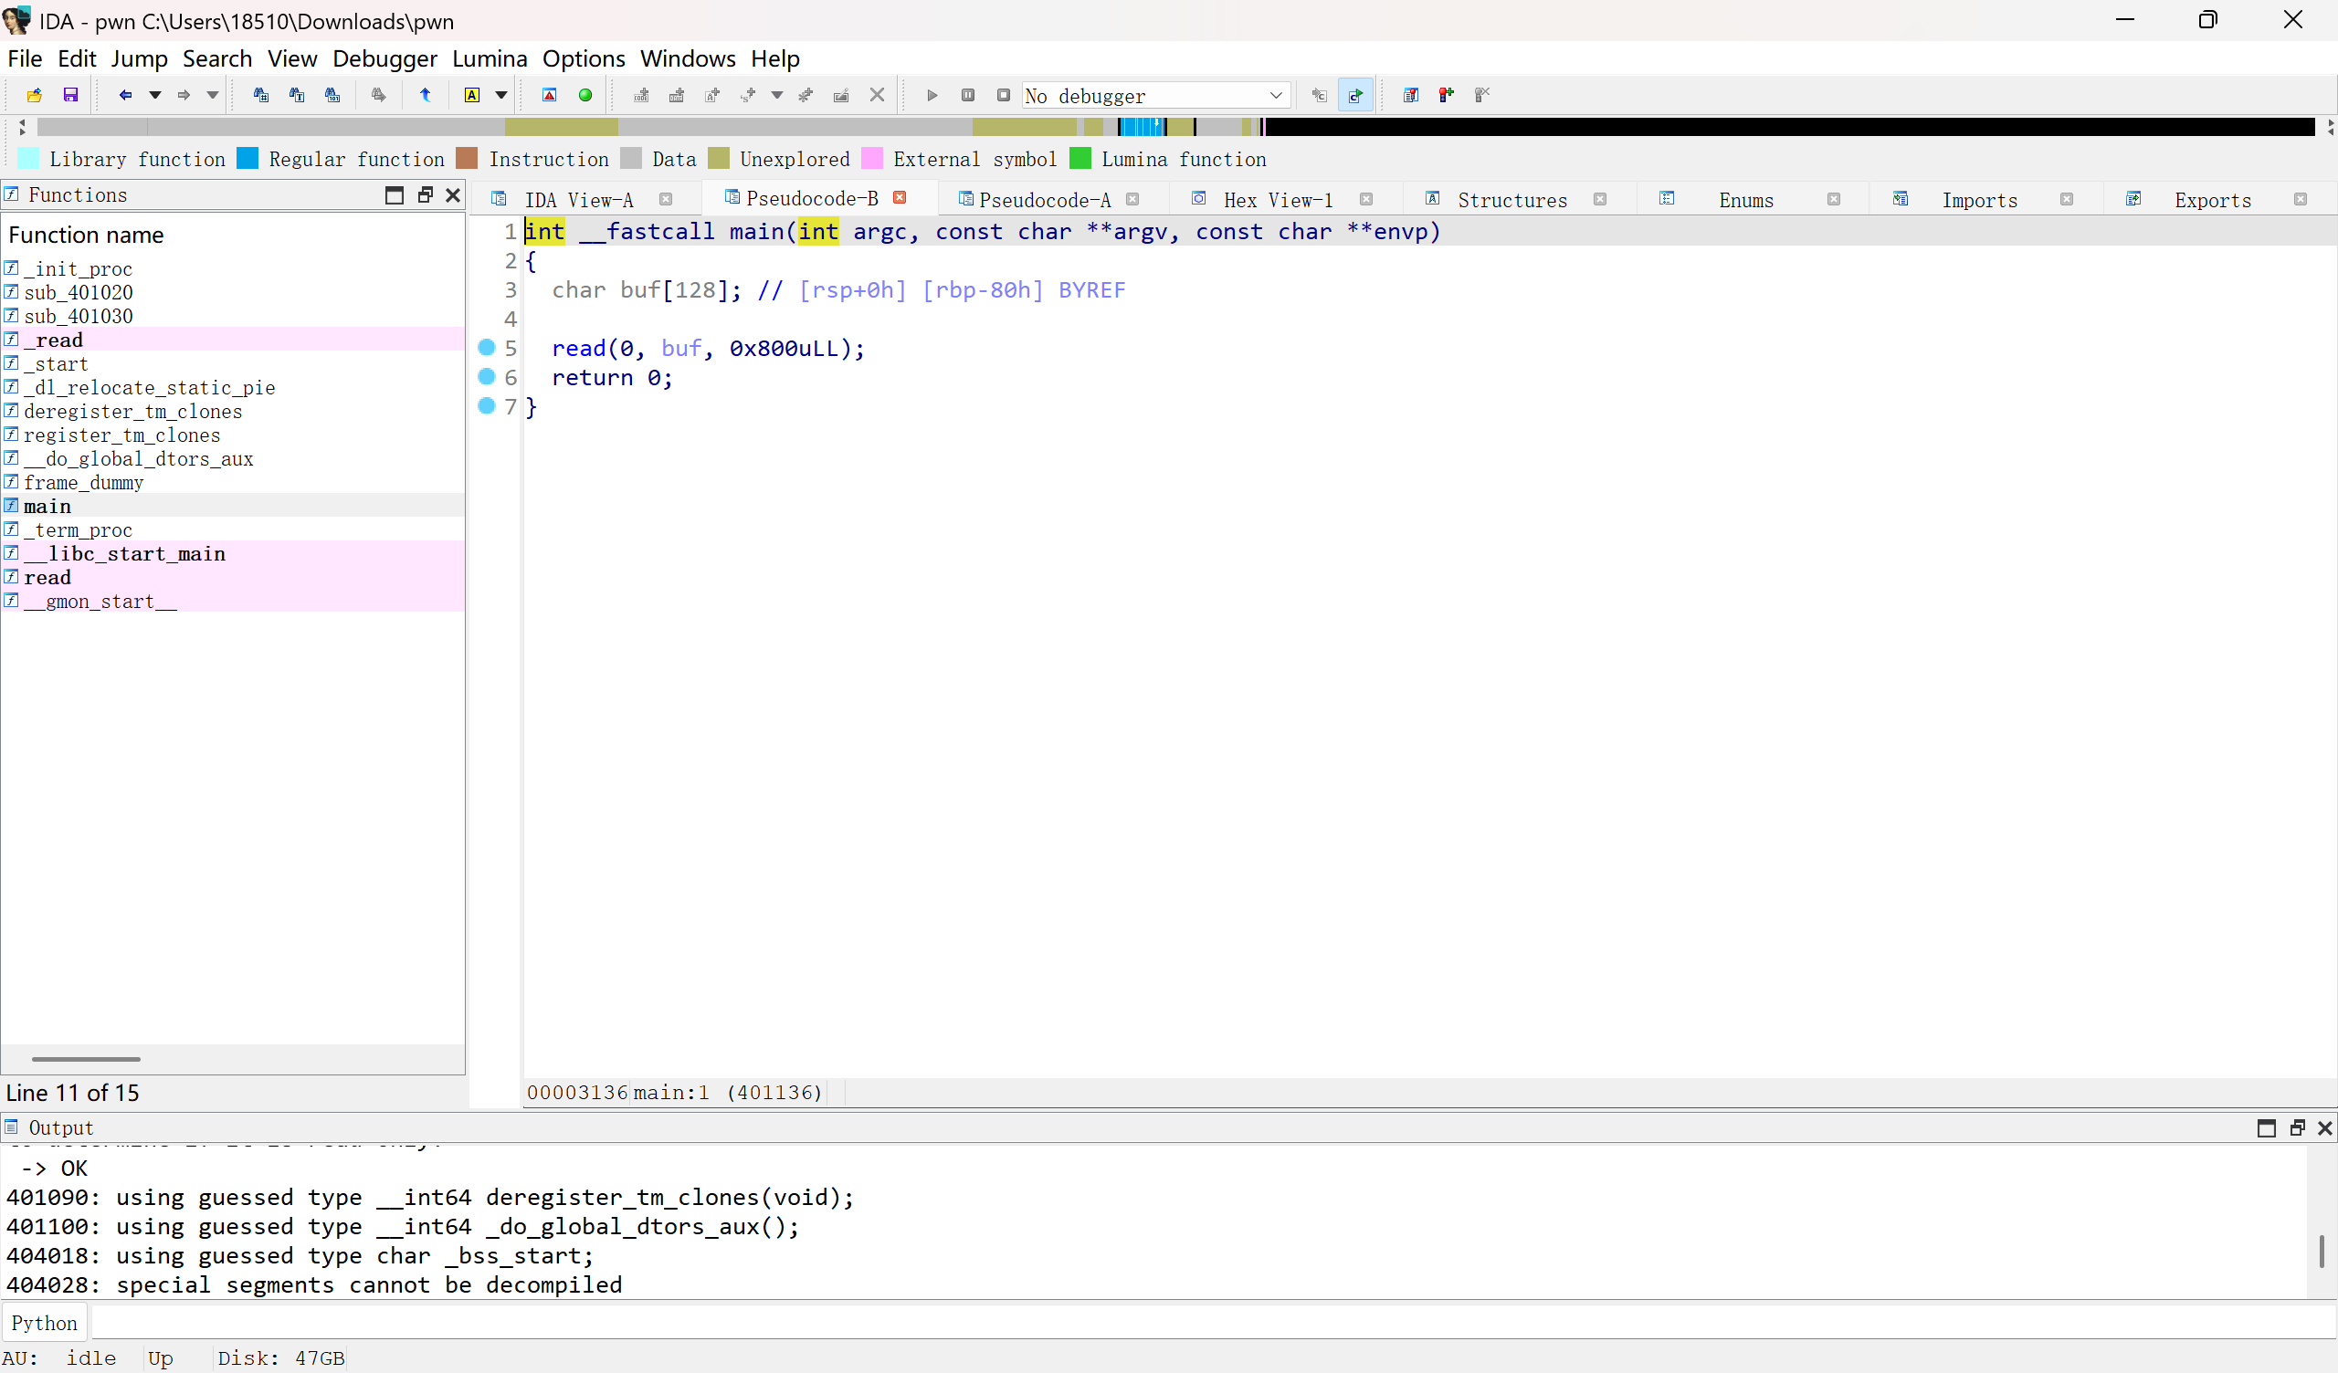2338x1373 pixels.
Task: Click the blue up arrow toolbar icon
Action: [425, 95]
